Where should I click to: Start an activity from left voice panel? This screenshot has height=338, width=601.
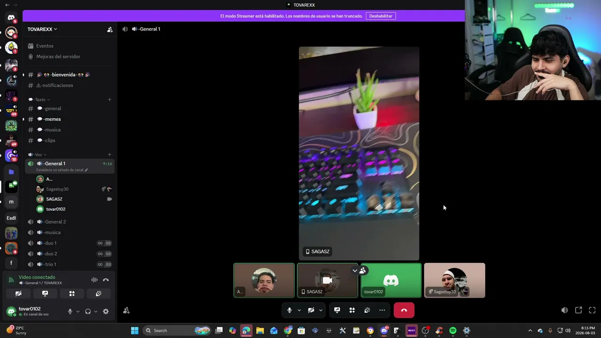pyautogui.click(x=72, y=293)
